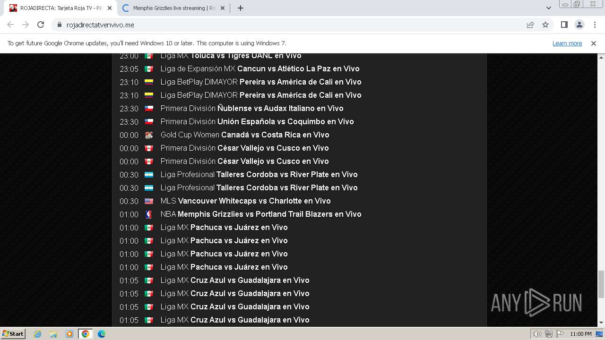Click time 01:00 in NBA row

click(129, 214)
